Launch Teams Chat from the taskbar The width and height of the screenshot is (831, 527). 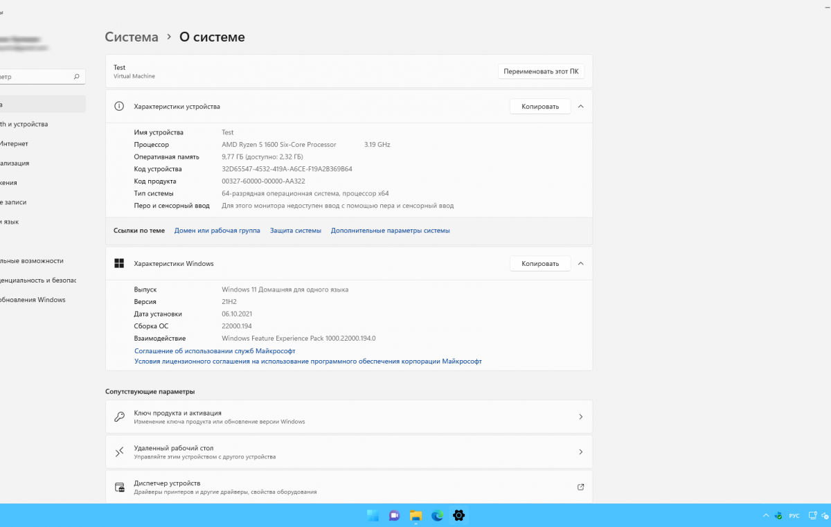coord(394,515)
